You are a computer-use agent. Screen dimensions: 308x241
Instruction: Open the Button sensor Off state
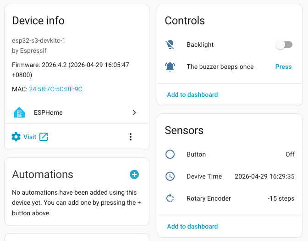tap(290, 154)
